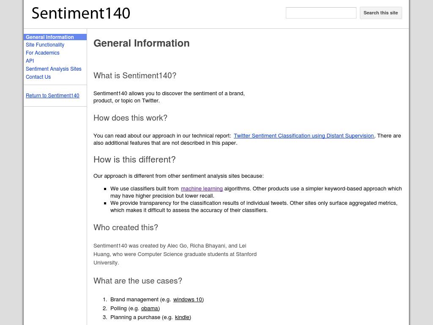Click the 'Who created this?' heading
Screen dimensions: 433x325
pyautogui.click(x=126, y=228)
